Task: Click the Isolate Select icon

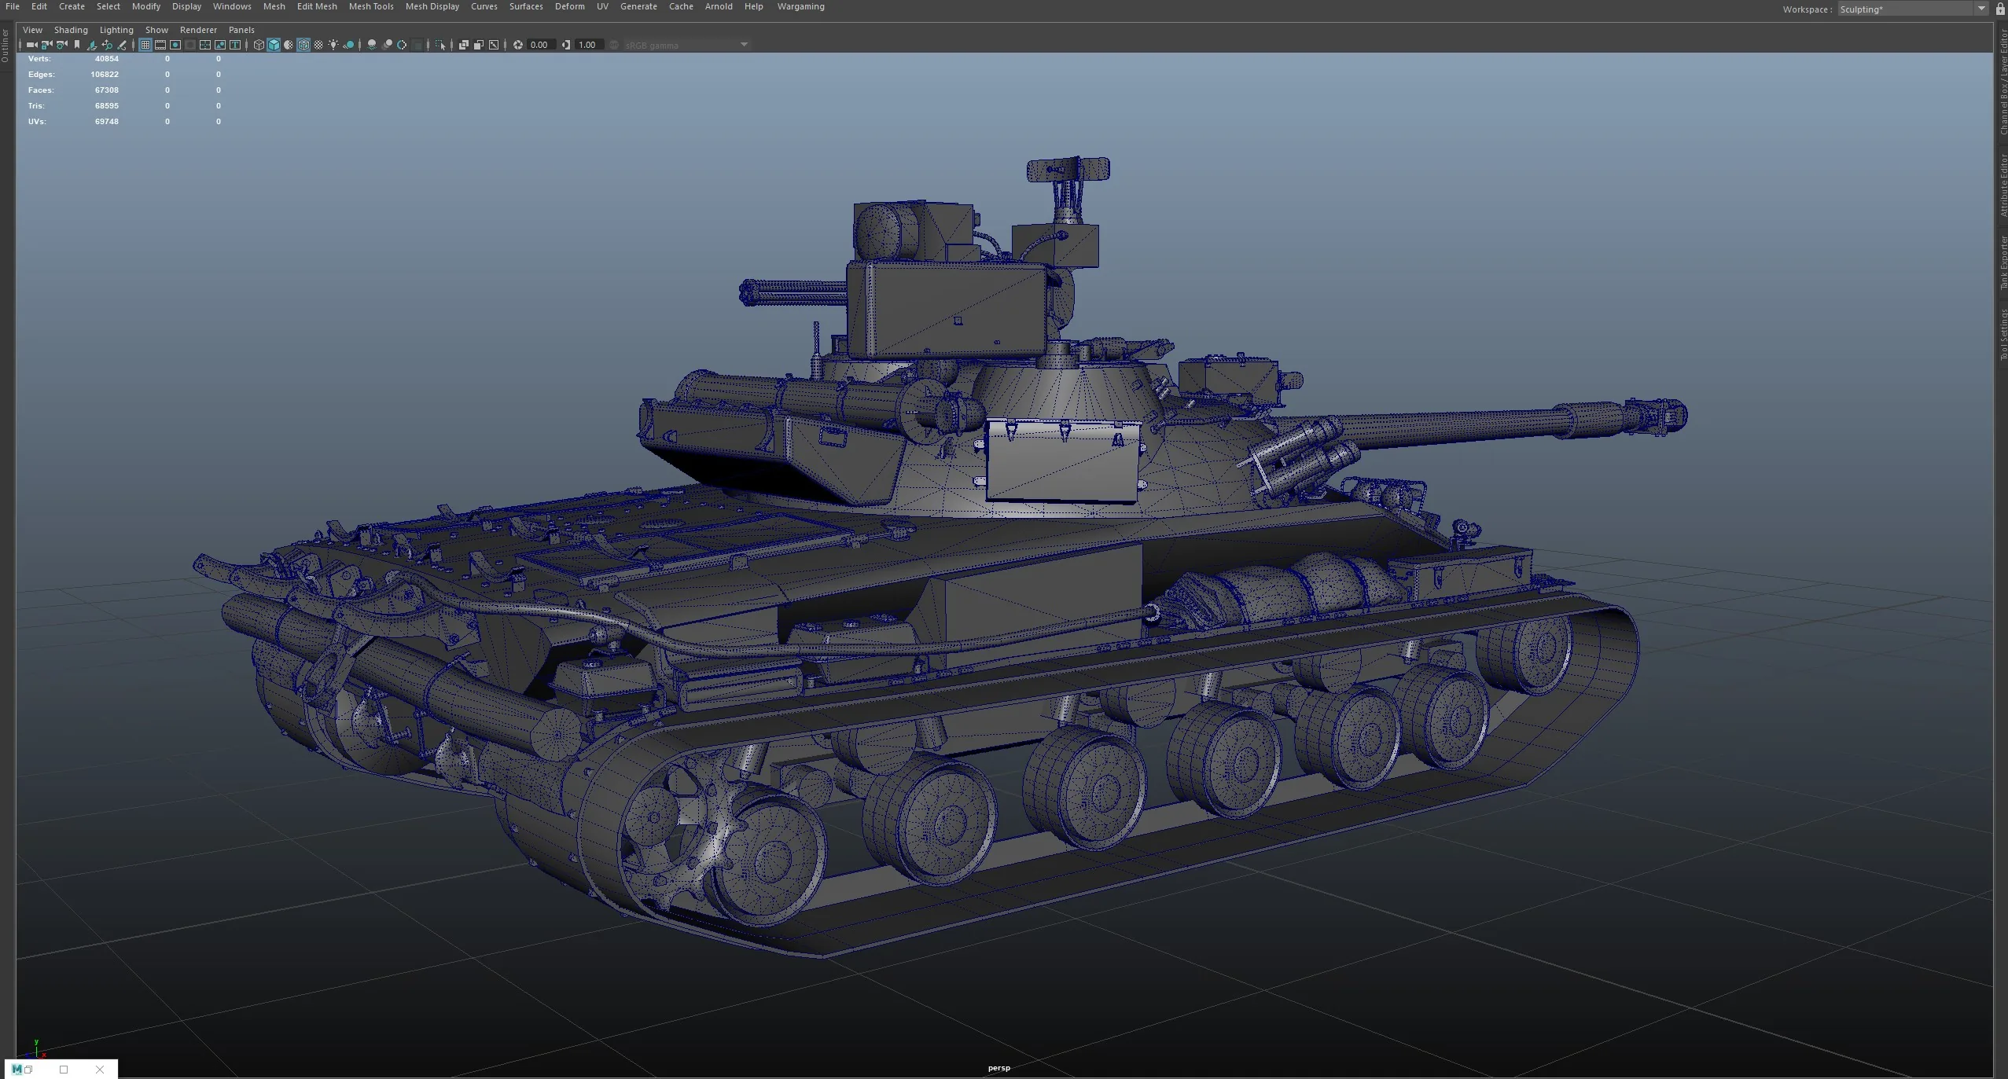Action: tap(440, 45)
